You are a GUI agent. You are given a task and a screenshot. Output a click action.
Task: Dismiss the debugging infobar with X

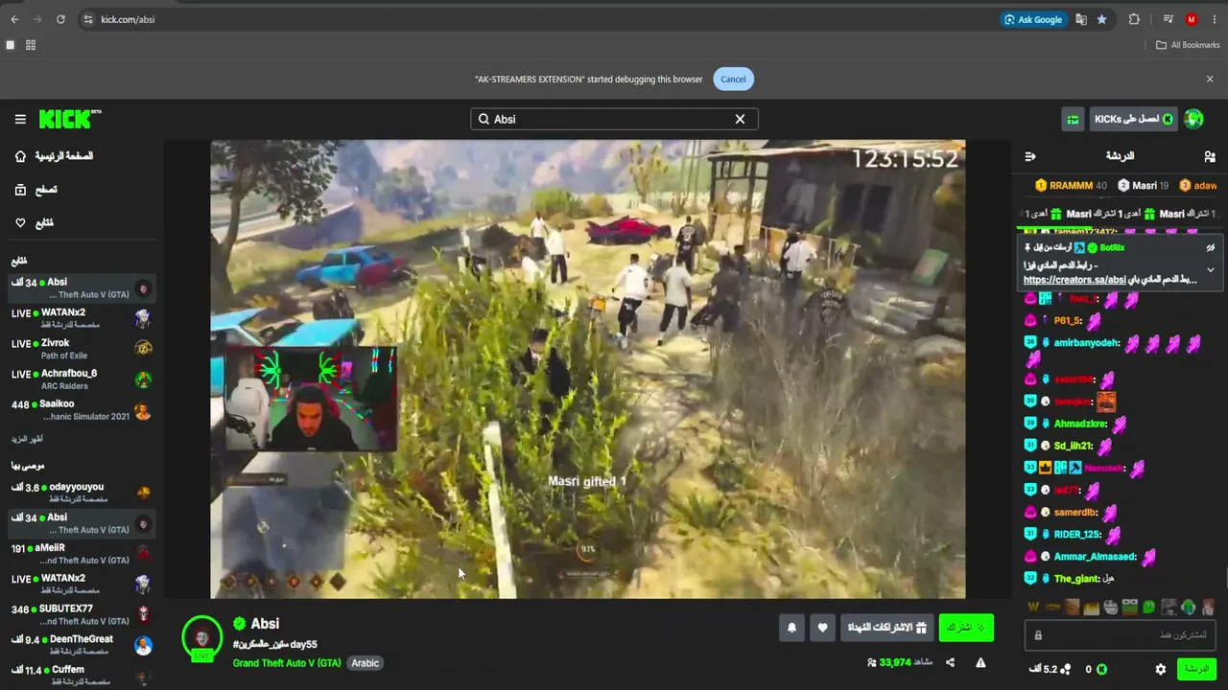pos(1210,80)
